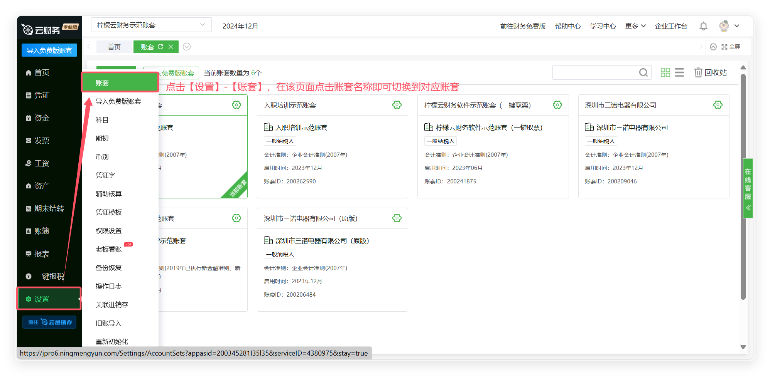Open the 帮助中心 link
Image resolution: width=770 pixels, height=376 pixels.
tap(567, 26)
